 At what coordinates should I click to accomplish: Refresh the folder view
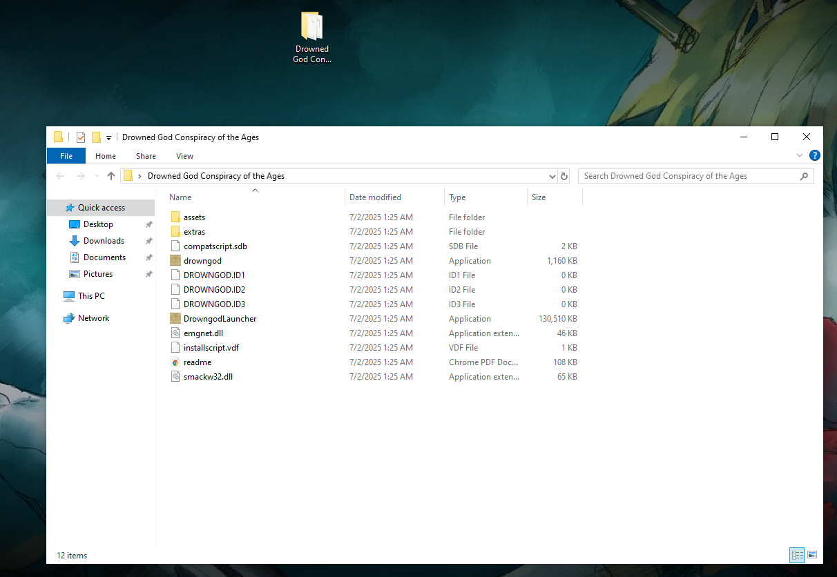pyautogui.click(x=564, y=176)
